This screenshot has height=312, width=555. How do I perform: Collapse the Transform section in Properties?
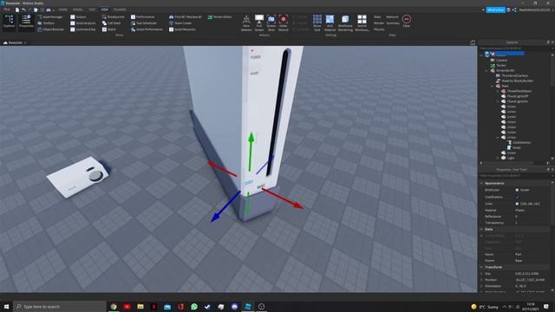[x=481, y=267]
